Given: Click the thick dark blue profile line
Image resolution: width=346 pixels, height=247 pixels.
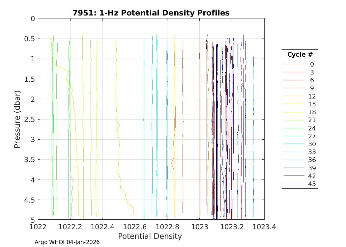Looking at the screenshot, I should 216,132.
